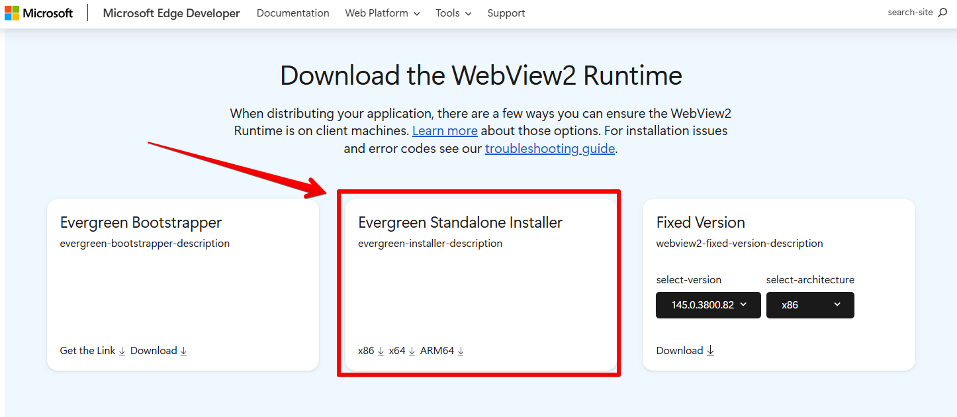Screen dimensions: 957x417
Task: Click the ARM64 download arrow icon
Action: click(x=461, y=351)
